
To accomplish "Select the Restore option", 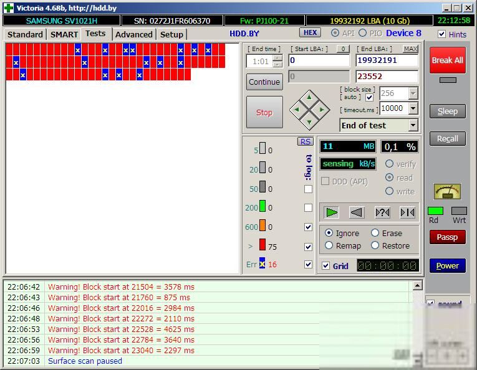I will click(375, 245).
